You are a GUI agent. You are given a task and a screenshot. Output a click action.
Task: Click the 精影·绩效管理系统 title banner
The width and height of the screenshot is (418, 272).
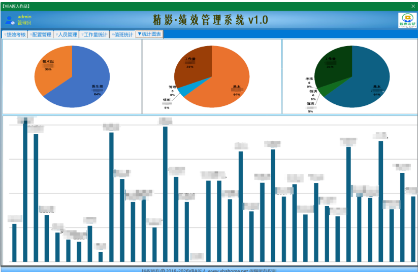pos(210,20)
